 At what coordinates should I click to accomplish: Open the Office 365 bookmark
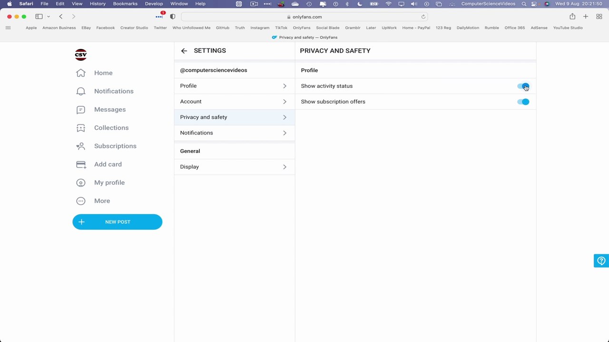515,28
